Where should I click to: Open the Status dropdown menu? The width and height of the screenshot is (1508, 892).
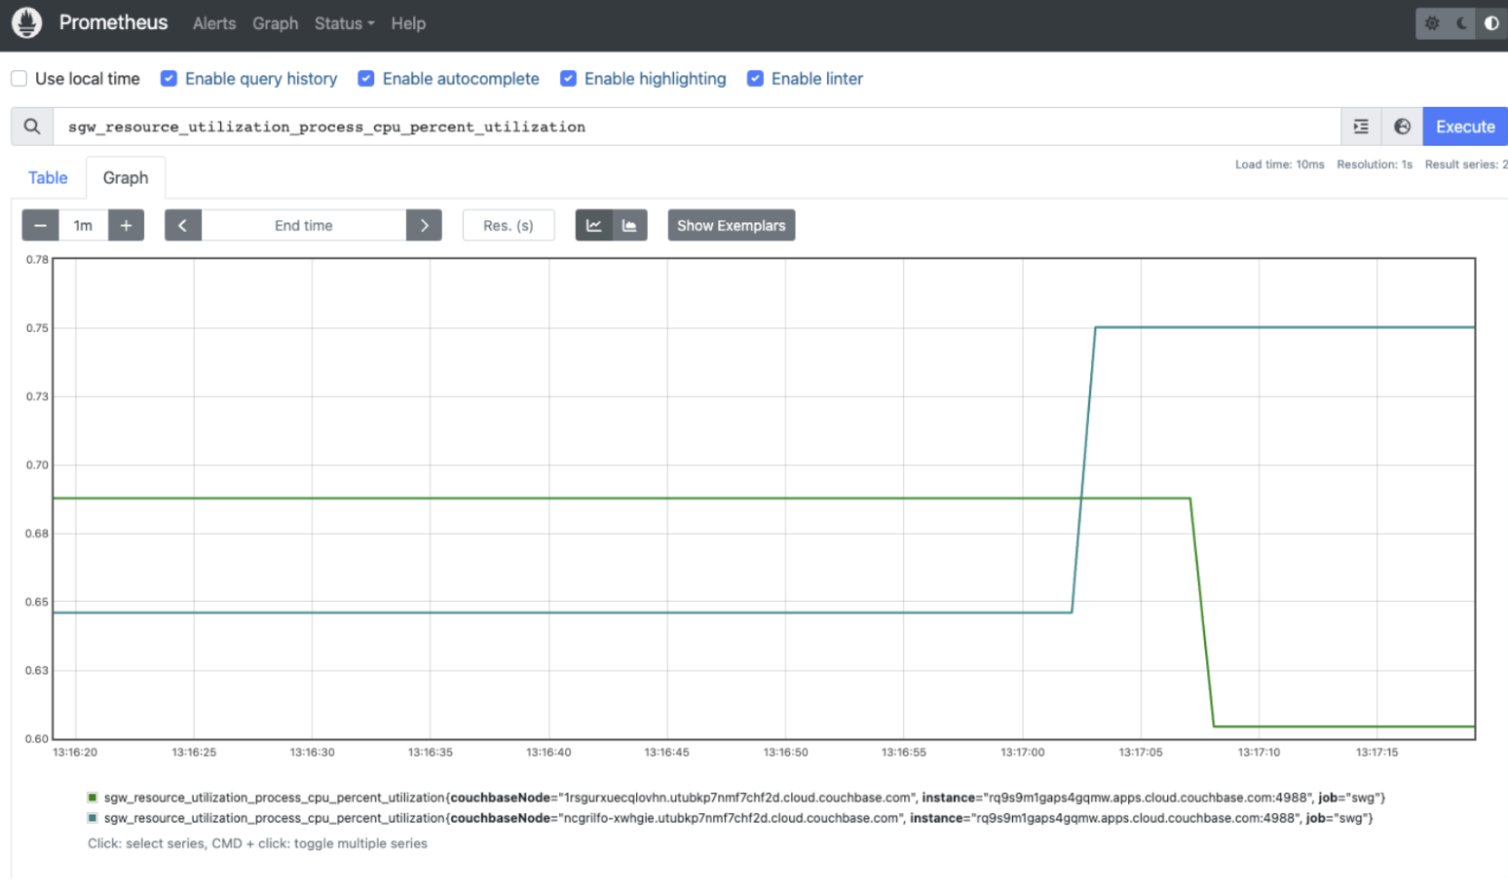click(x=343, y=23)
